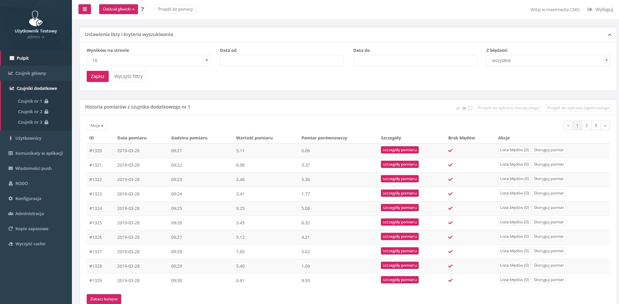The height and width of the screenshot is (304, 619).
Task: Open the Akcje dropdown menu
Action: click(x=97, y=126)
